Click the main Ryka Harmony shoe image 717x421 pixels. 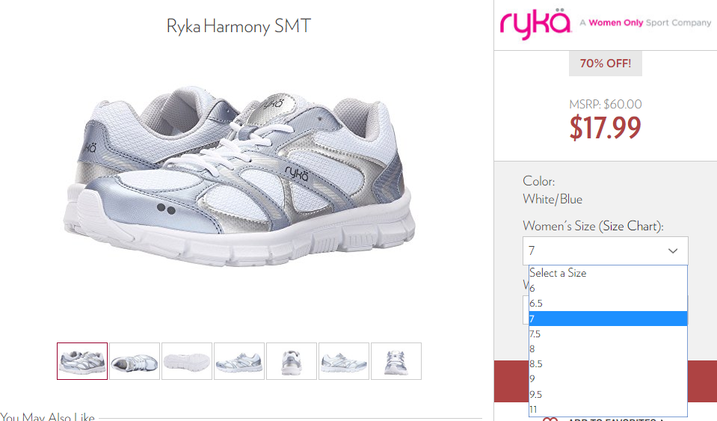pos(239,176)
